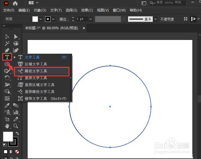Viewport: 201px width, 159px height.
Task: Reset default fill and stroke
Action: (5, 145)
